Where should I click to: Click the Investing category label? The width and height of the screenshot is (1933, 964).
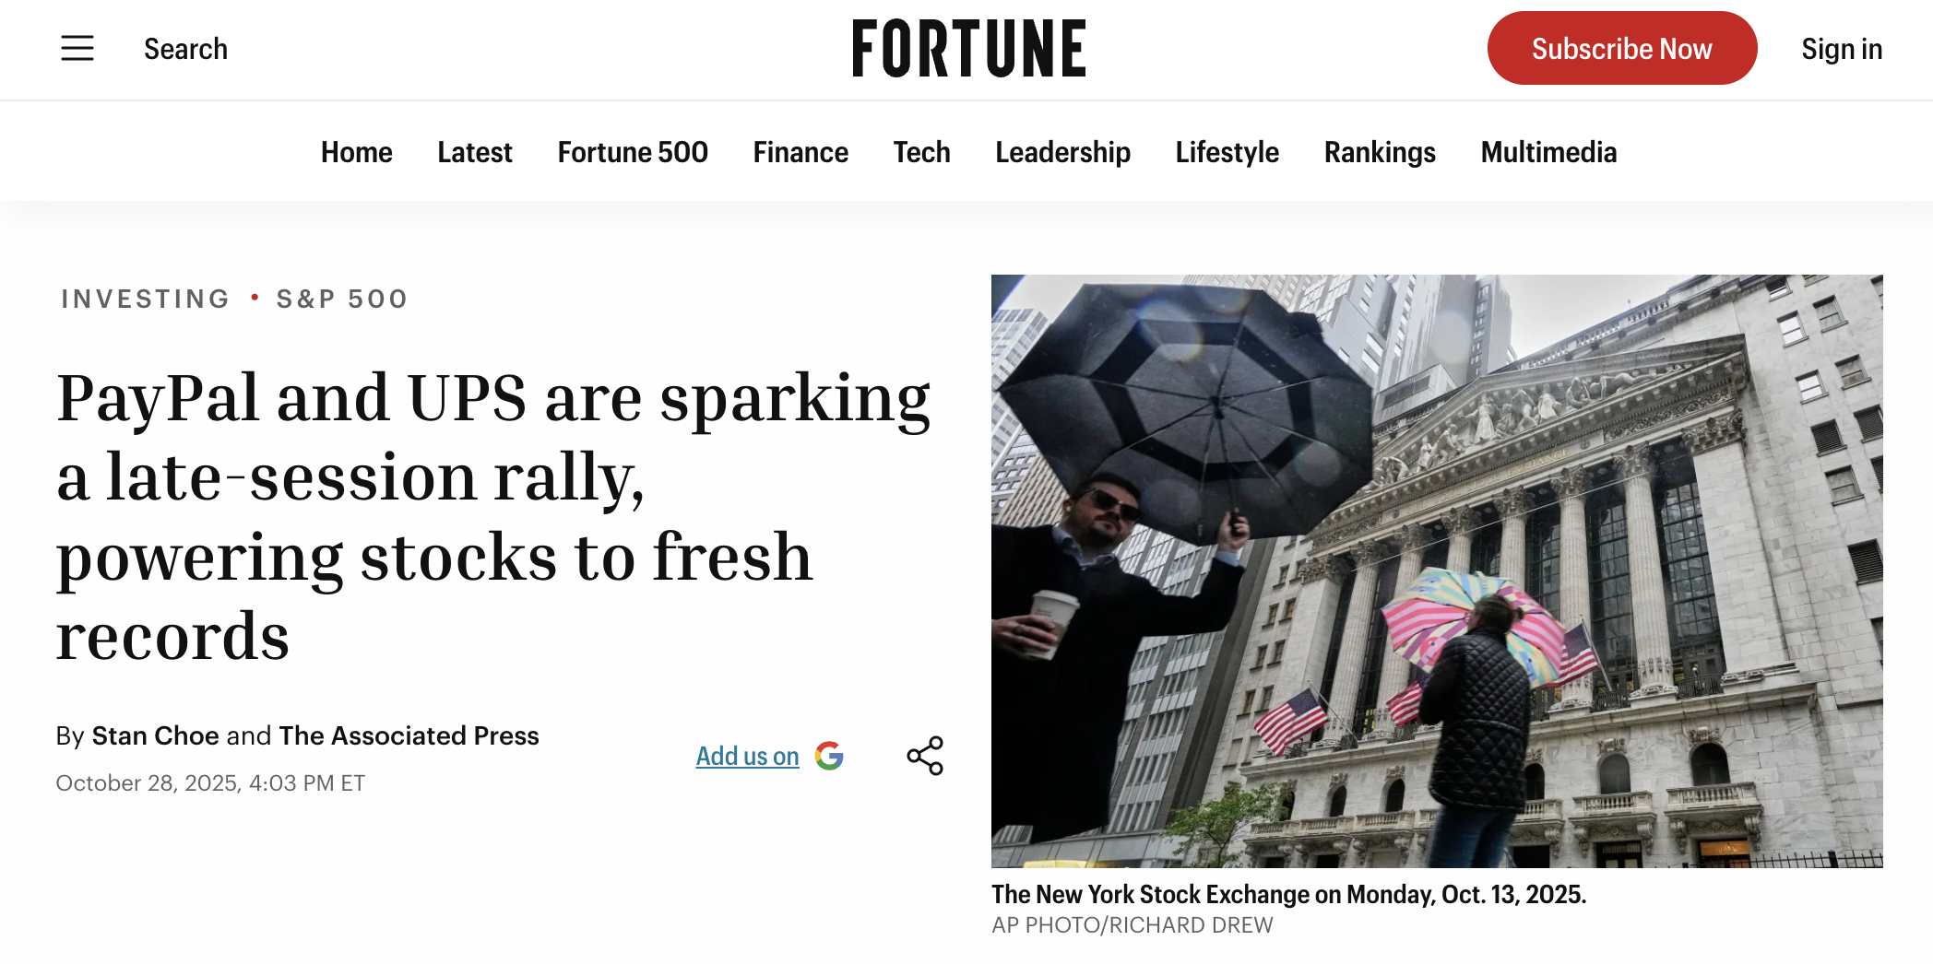145,299
